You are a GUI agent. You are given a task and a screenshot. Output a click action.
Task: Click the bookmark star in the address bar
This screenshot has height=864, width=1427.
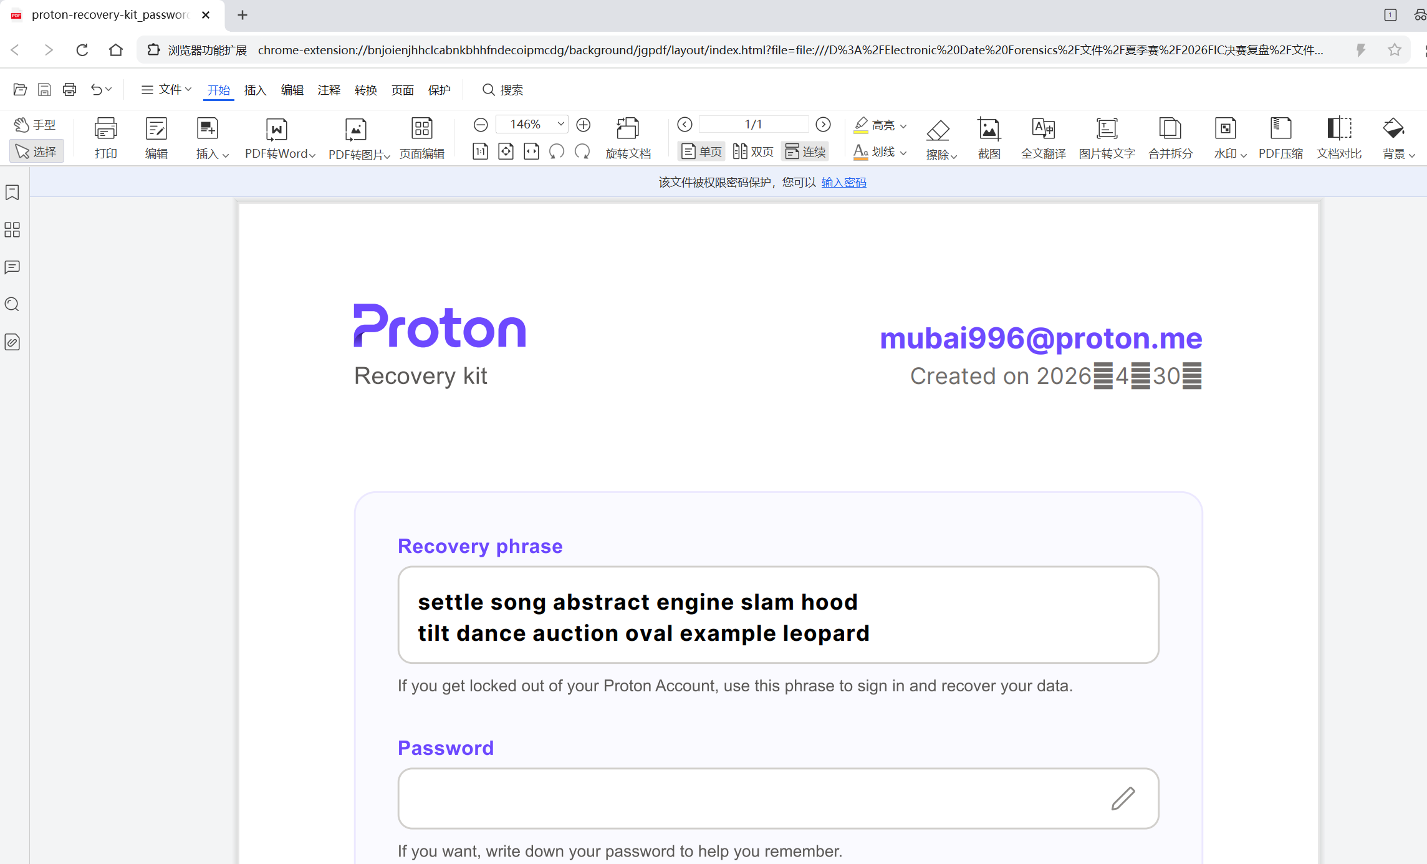pos(1395,50)
